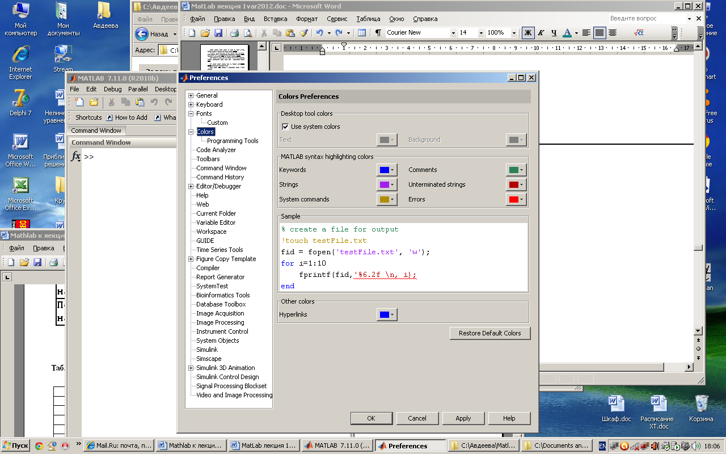Open Word font size dropdown 14
Image resolution: width=726 pixels, height=454 pixels.
click(482, 33)
